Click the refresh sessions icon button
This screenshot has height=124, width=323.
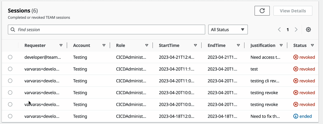(x=262, y=11)
